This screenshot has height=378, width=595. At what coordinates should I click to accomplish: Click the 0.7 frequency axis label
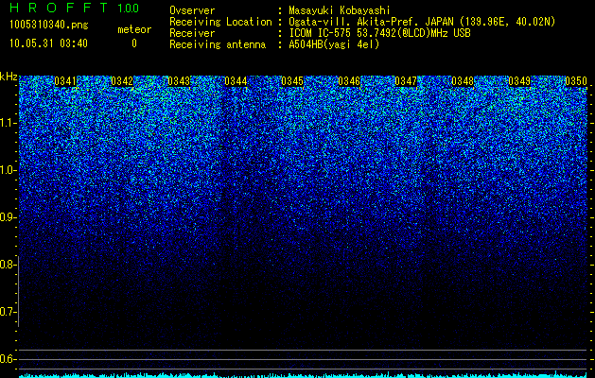pos(8,312)
